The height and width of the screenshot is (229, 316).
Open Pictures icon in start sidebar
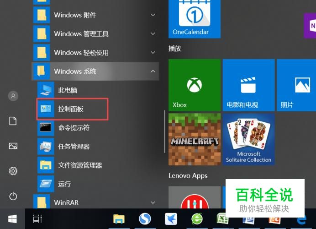click(13, 146)
